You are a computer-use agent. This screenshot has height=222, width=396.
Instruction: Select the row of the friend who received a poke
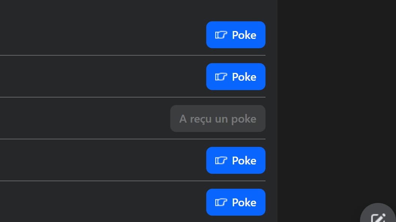pyautogui.click(x=94, y=118)
